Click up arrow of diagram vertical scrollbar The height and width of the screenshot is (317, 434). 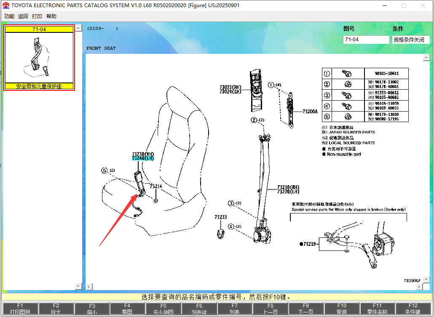(x=426, y=58)
